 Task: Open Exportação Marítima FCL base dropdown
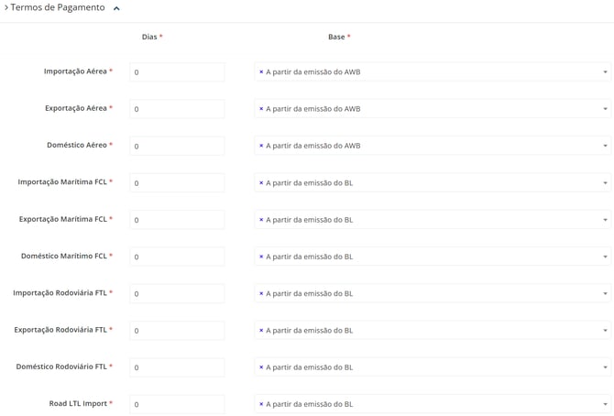pyautogui.click(x=605, y=220)
